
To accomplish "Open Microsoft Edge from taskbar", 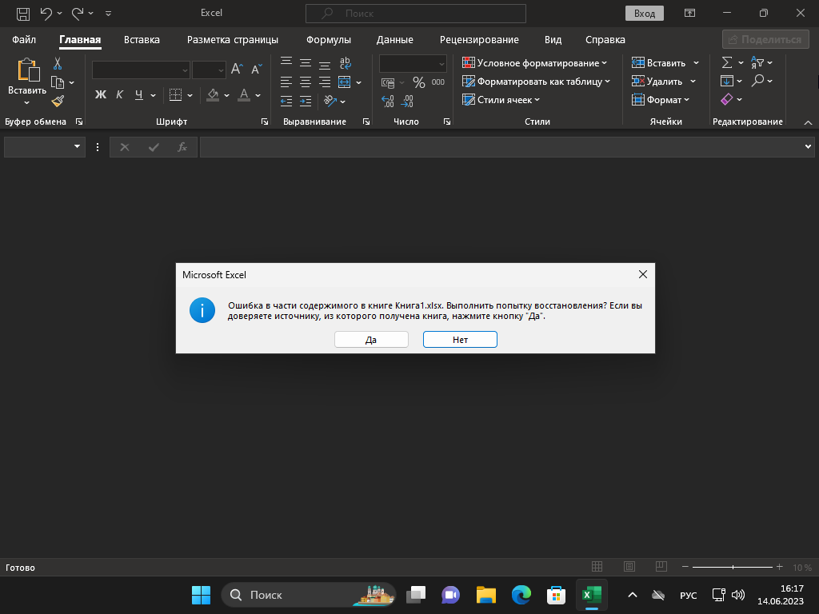I will pyautogui.click(x=521, y=595).
